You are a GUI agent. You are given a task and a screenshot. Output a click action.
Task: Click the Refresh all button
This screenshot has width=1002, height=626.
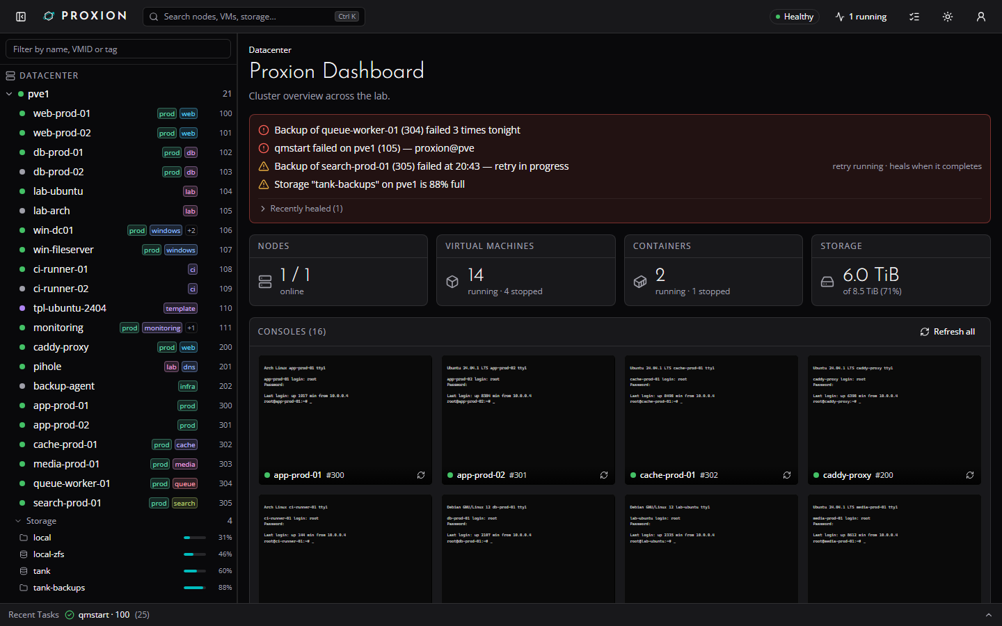[x=948, y=332]
